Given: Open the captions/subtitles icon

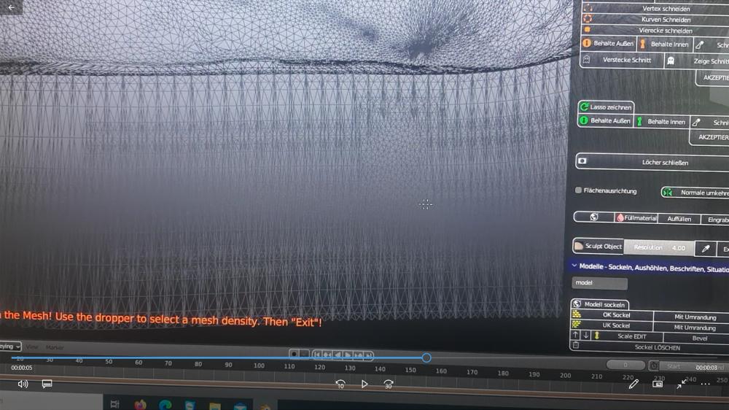Looking at the screenshot, I should point(47,384).
